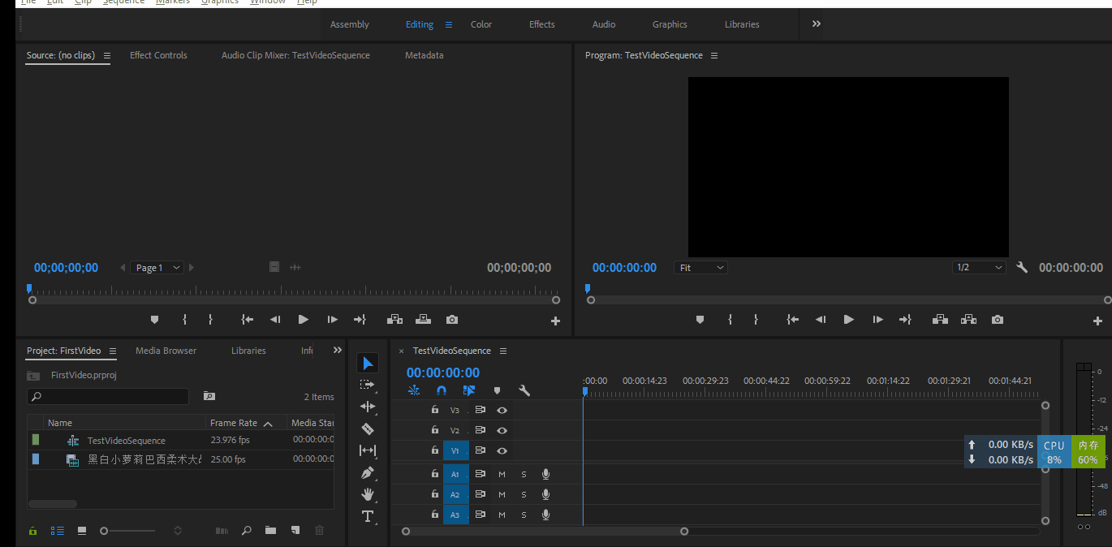Select the Hand tool
Screen dimensions: 1112x547
pos(368,494)
